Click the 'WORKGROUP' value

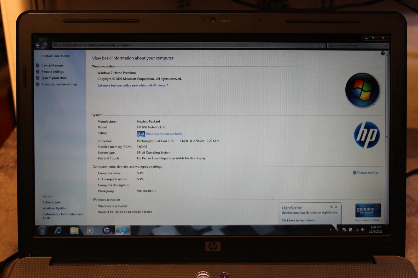[x=147, y=191]
